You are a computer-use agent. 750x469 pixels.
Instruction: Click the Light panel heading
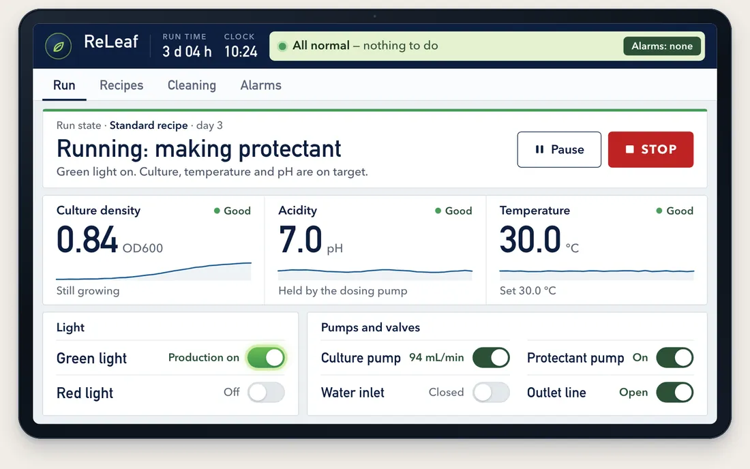[x=70, y=327]
